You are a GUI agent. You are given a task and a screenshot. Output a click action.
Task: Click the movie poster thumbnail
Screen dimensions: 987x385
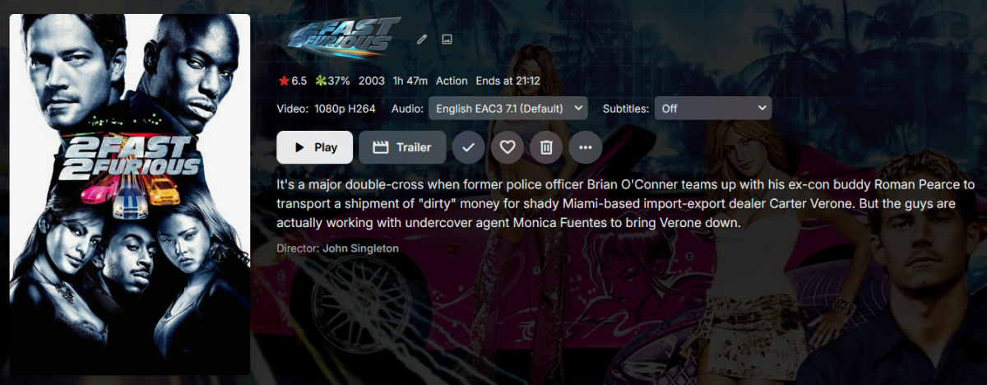point(129,194)
